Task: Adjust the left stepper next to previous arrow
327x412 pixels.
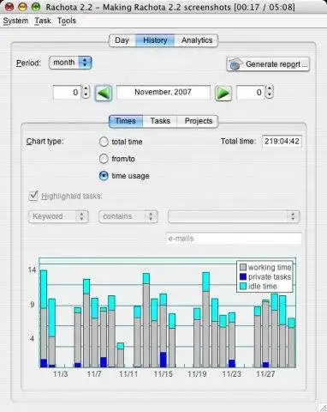Action: click(86, 92)
